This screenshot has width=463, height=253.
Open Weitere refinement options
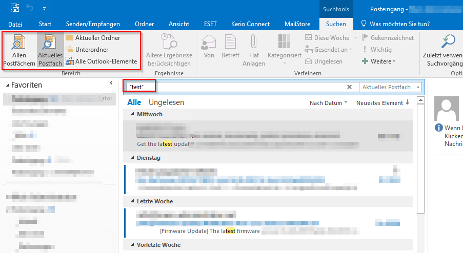378,61
